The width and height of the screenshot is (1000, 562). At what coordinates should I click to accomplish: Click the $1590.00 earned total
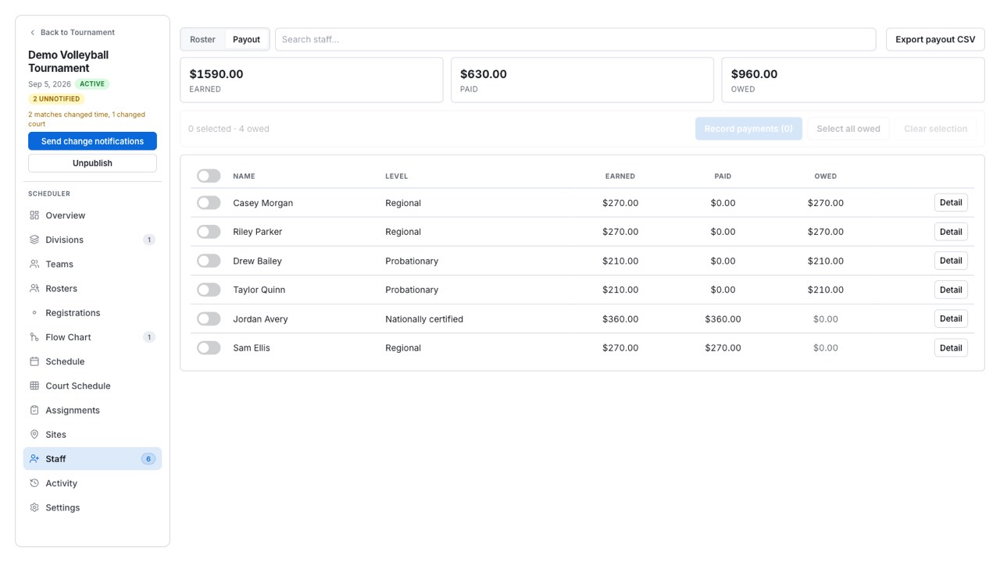216,74
